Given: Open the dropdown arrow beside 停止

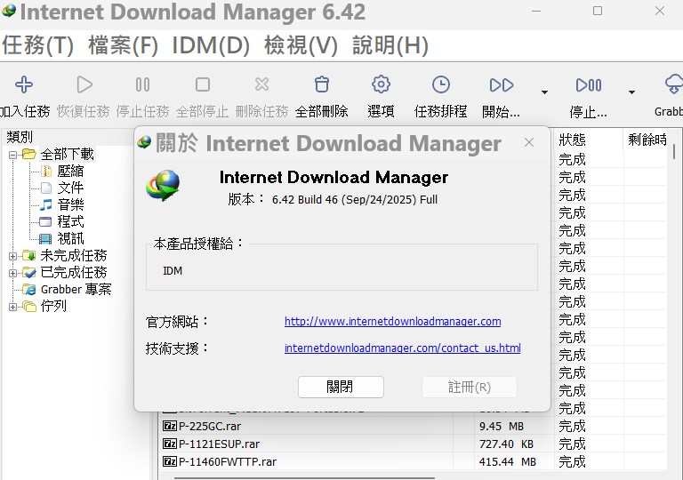Looking at the screenshot, I should [x=631, y=92].
